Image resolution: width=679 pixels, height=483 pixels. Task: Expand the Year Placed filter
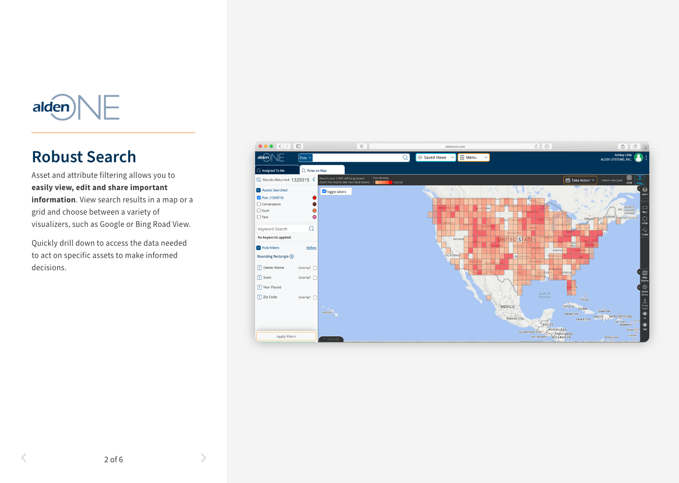click(259, 287)
